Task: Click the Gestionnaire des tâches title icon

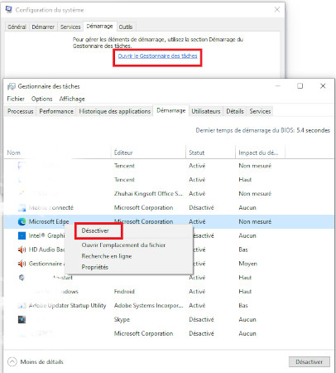Action: coord(12,86)
